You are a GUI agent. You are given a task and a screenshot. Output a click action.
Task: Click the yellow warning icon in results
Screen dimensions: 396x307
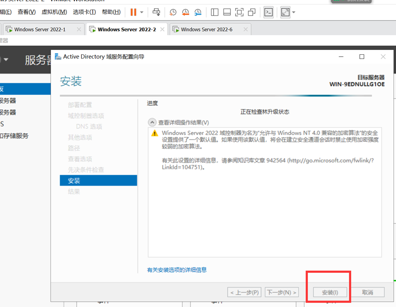click(154, 133)
